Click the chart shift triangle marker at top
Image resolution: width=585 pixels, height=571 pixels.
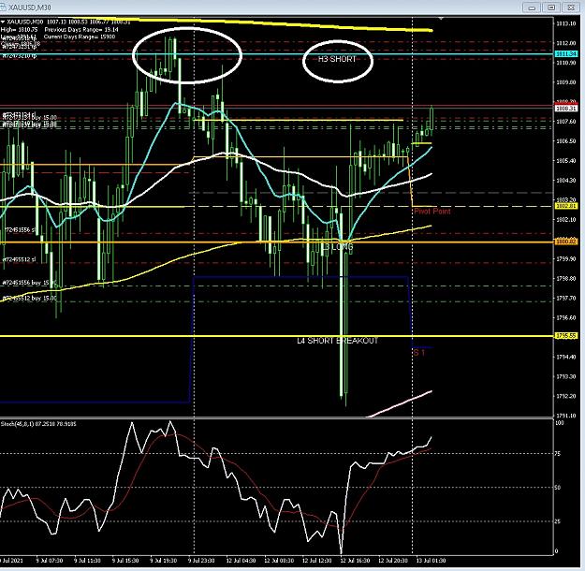(441, 19)
